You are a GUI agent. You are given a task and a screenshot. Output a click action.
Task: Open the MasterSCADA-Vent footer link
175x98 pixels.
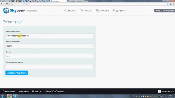pyautogui.click(x=54, y=91)
